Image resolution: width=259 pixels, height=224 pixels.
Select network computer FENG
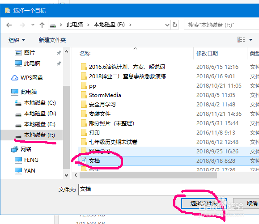coord(26,160)
